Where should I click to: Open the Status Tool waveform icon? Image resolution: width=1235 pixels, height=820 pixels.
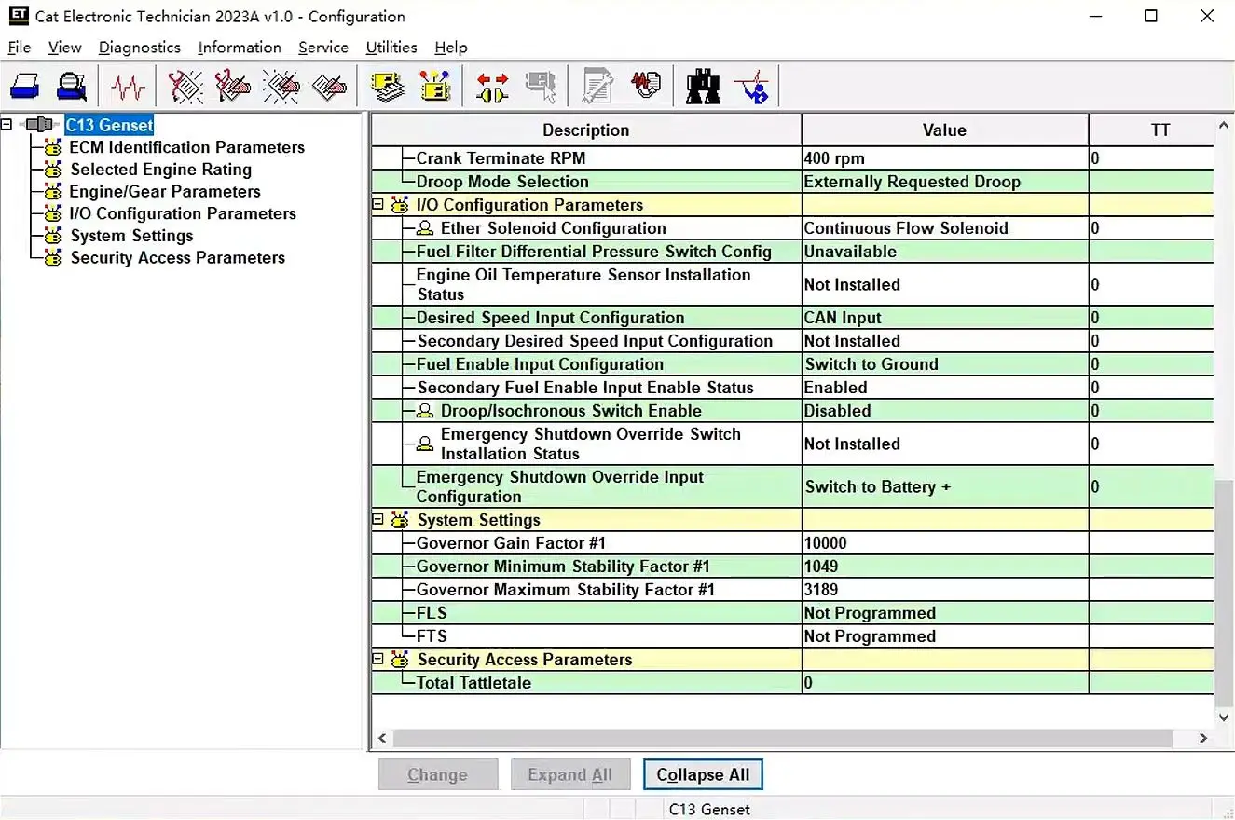click(128, 87)
